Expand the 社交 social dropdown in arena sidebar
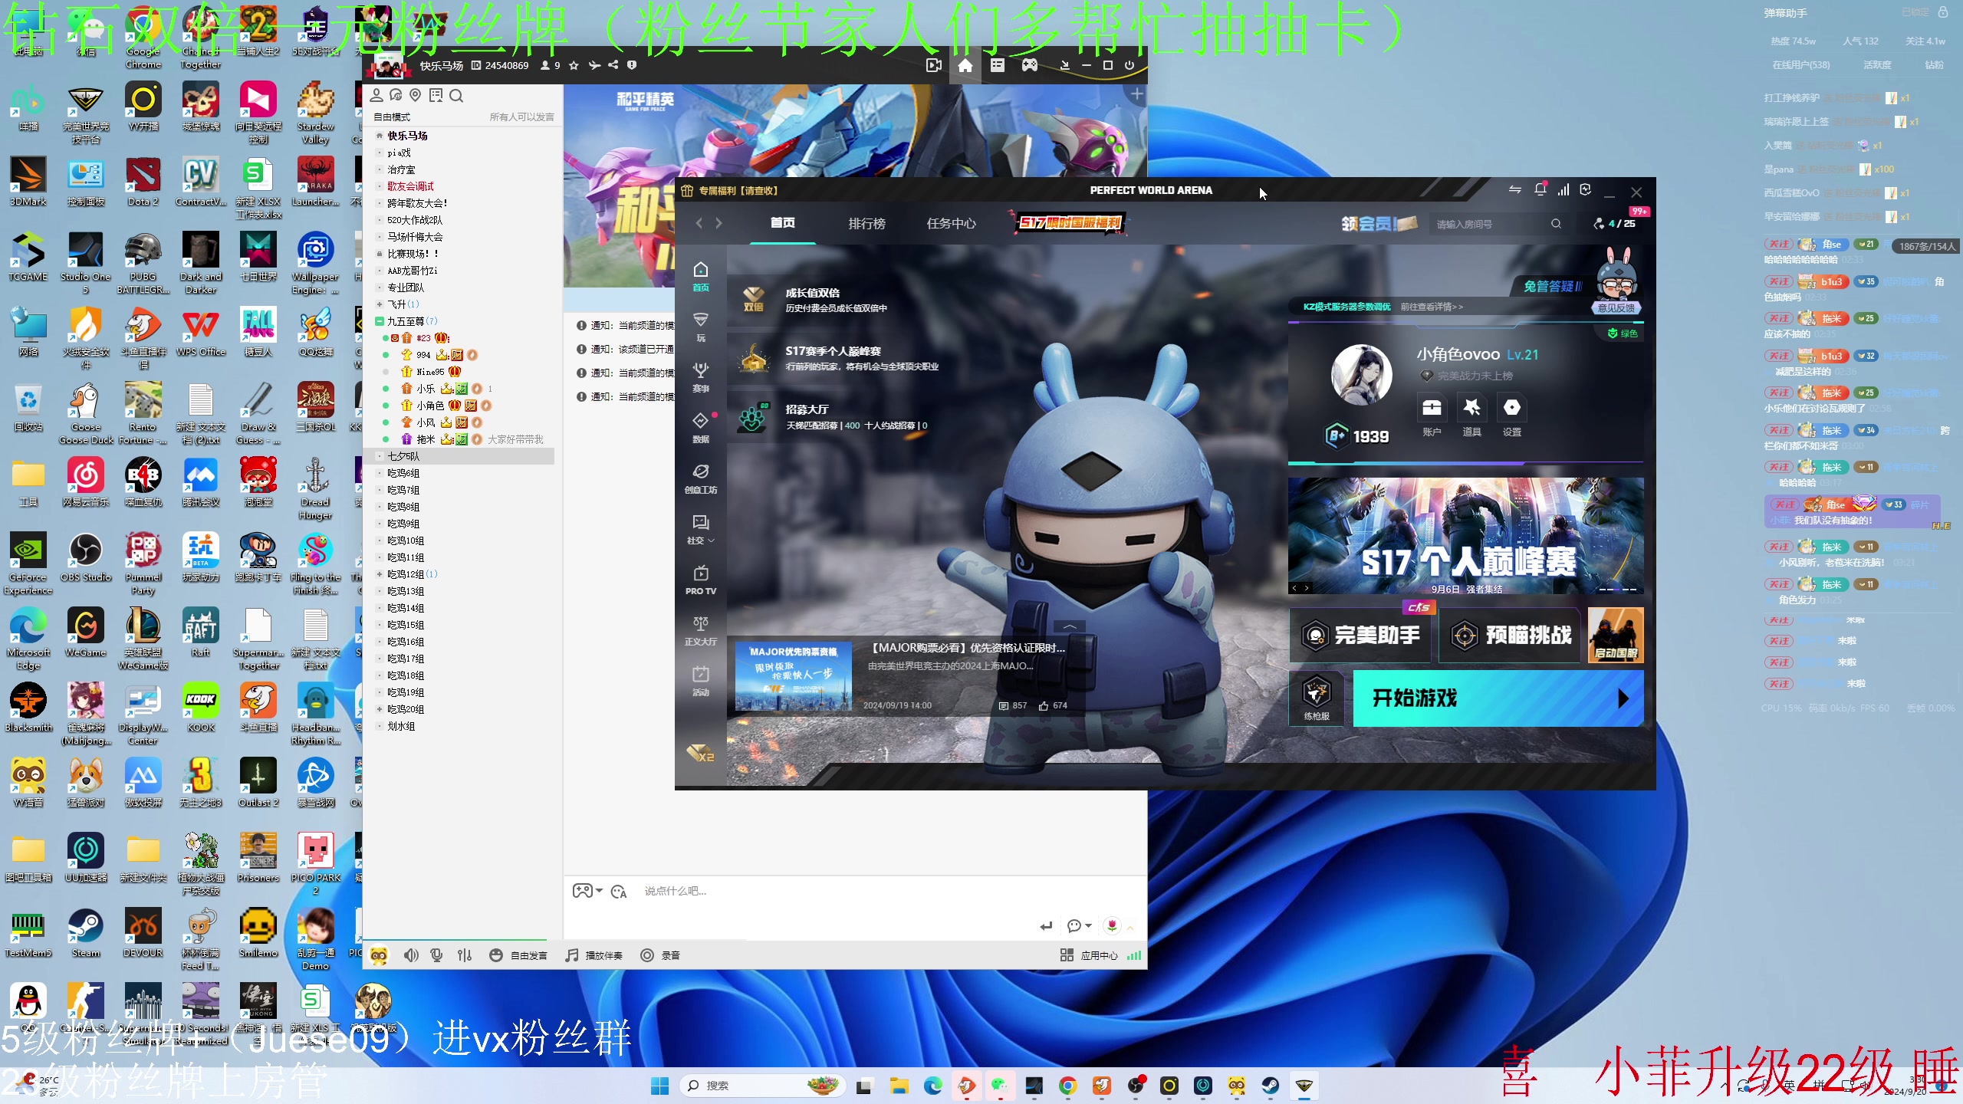The height and width of the screenshot is (1104, 1963). point(700,529)
